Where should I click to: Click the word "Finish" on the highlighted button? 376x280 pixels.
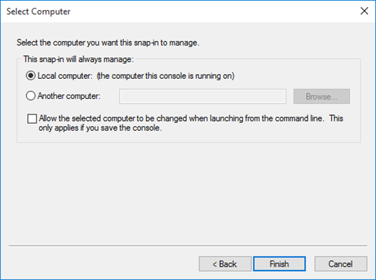(279, 264)
